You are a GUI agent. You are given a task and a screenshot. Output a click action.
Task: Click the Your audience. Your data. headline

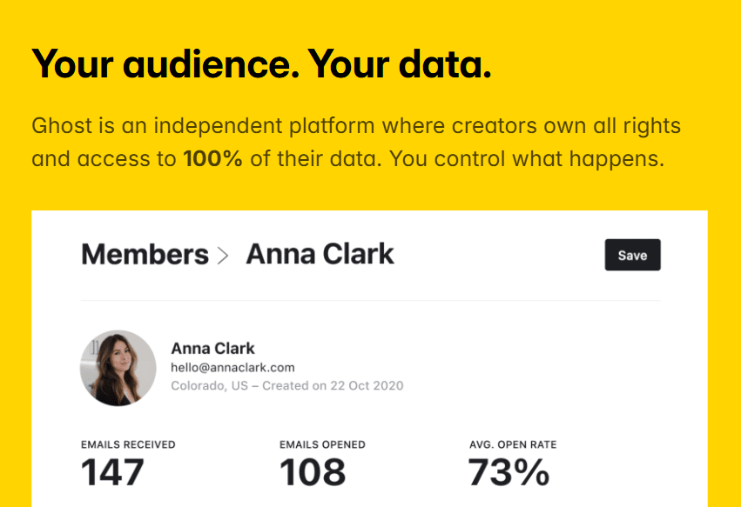coord(261,63)
